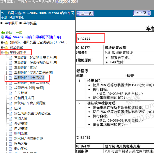
Task: Click page icon beside 起动锁止安全系统
Action: [11, 58]
